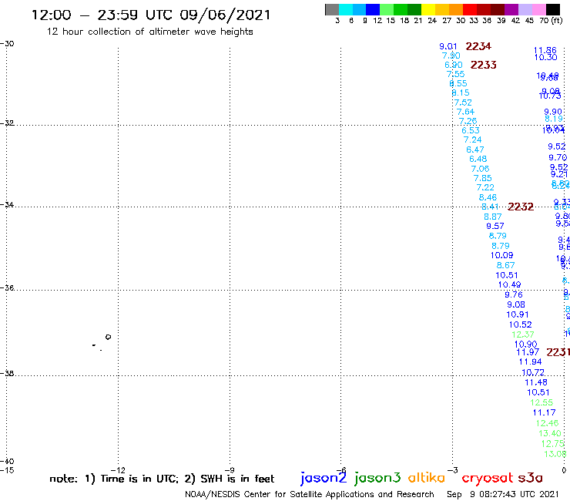Select the wave height value 9.90
570x501 pixels.
coord(553,112)
